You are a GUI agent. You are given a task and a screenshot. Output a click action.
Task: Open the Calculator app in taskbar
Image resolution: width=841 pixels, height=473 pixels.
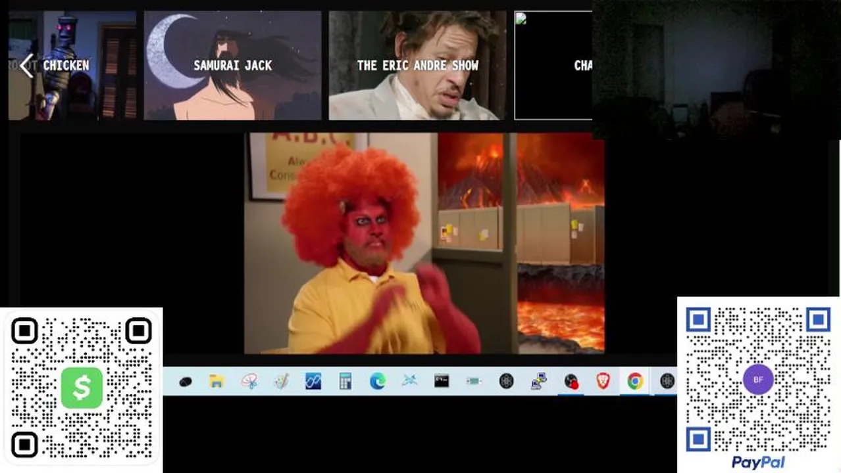pyautogui.click(x=345, y=381)
